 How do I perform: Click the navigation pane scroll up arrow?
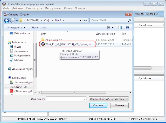35,33
